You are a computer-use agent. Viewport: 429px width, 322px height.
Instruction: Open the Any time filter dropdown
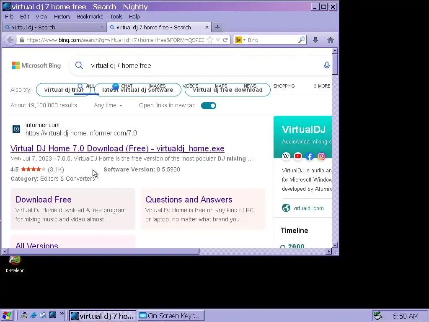(108, 105)
